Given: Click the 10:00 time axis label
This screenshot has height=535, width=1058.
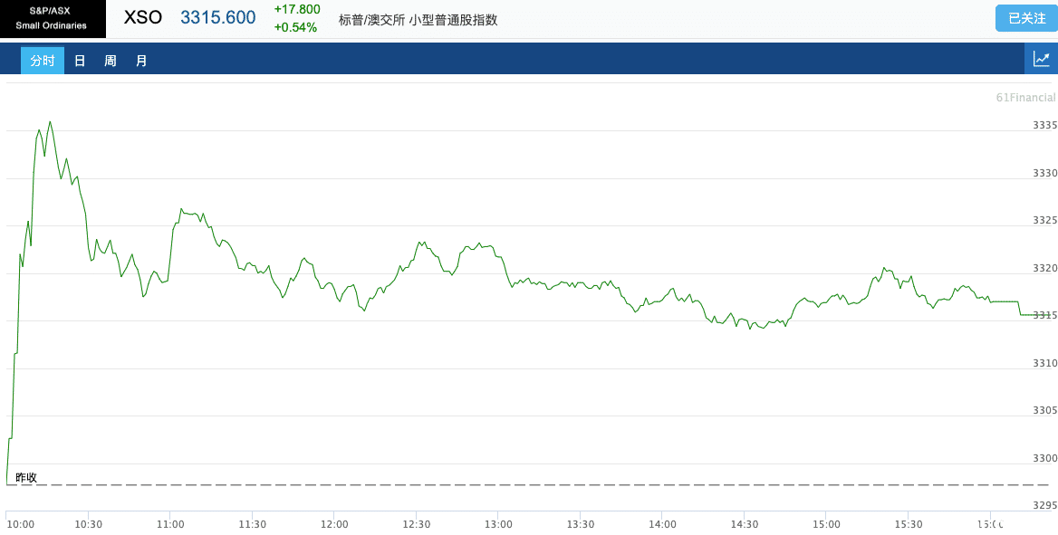Looking at the screenshot, I should (x=19, y=523).
